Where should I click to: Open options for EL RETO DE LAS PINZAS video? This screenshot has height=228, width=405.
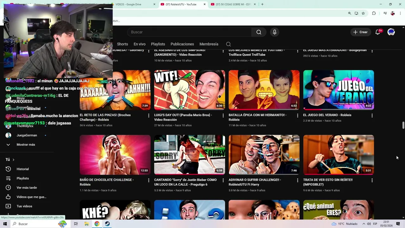click(x=149, y=116)
